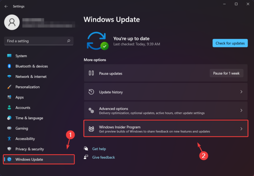Click Last checked: Today, 9:39 AM text
The height and width of the screenshot is (176, 254).
click(x=136, y=44)
